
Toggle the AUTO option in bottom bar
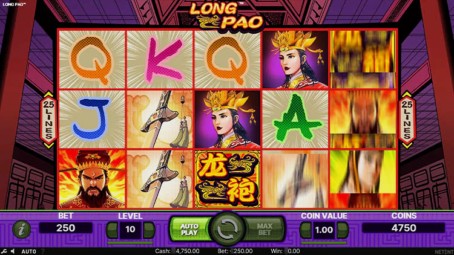[x=28, y=251]
